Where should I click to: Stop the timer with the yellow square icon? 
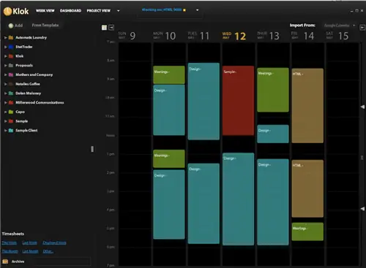tap(184, 10)
